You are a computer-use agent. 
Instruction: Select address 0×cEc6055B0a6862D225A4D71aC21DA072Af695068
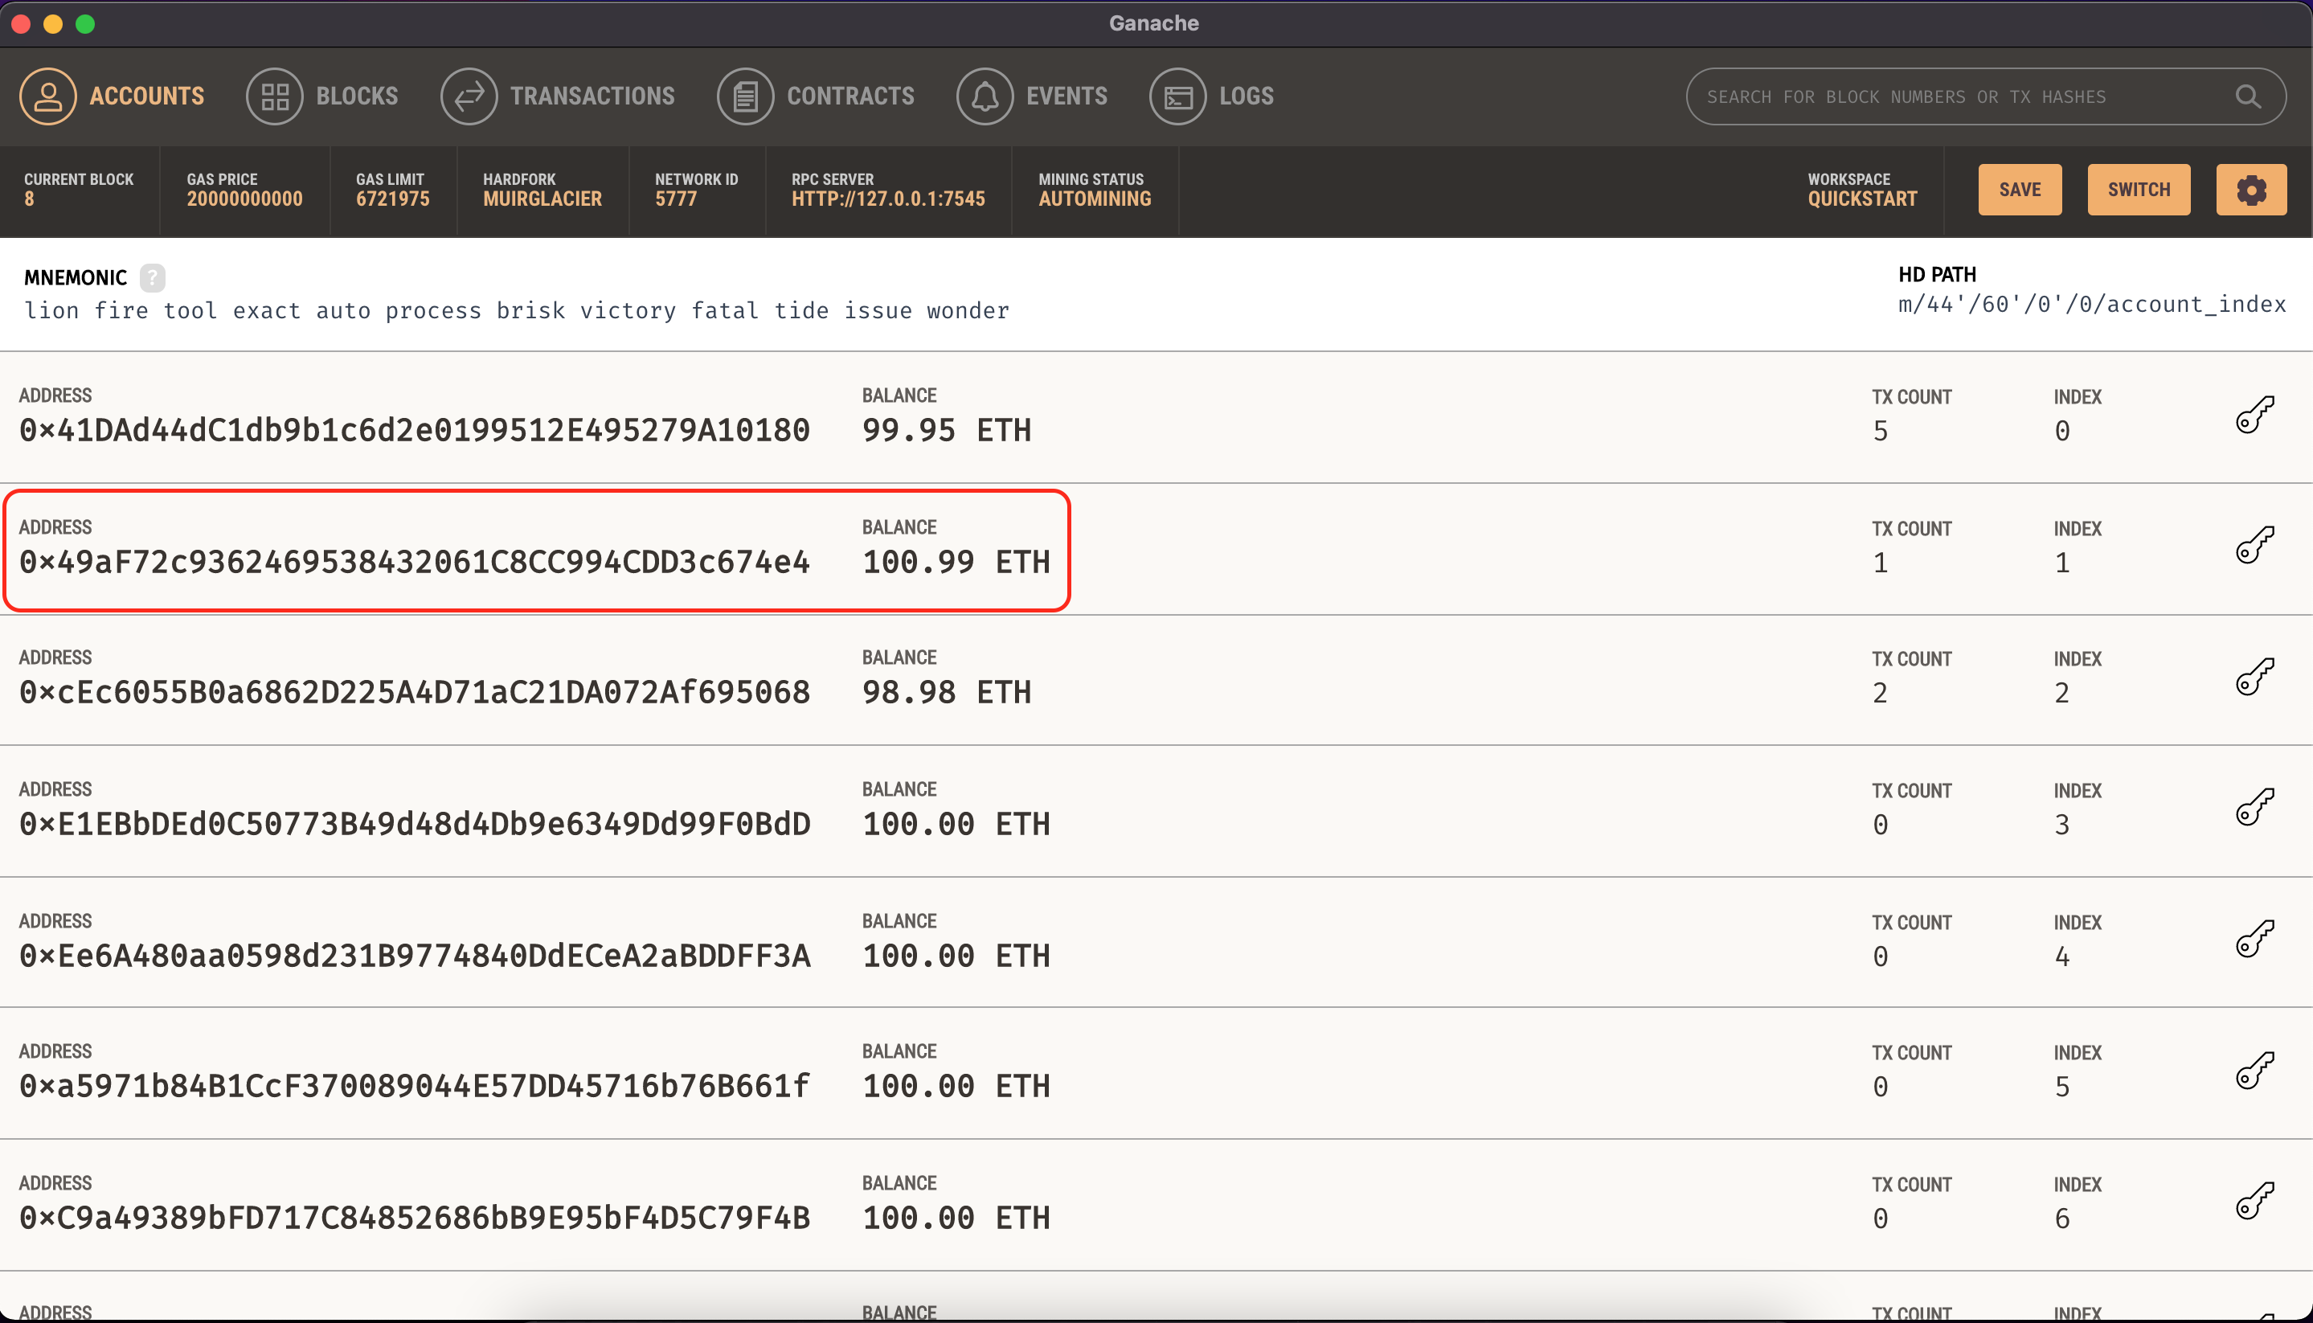click(414, 692)
